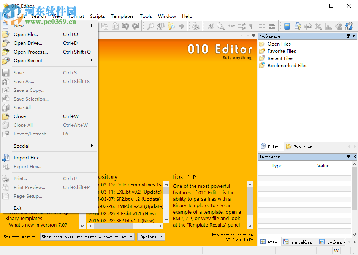This screenshot has height=255, width=358.
Task: Select Bookmarked Files in Workspace
Action: coord(287,66)
